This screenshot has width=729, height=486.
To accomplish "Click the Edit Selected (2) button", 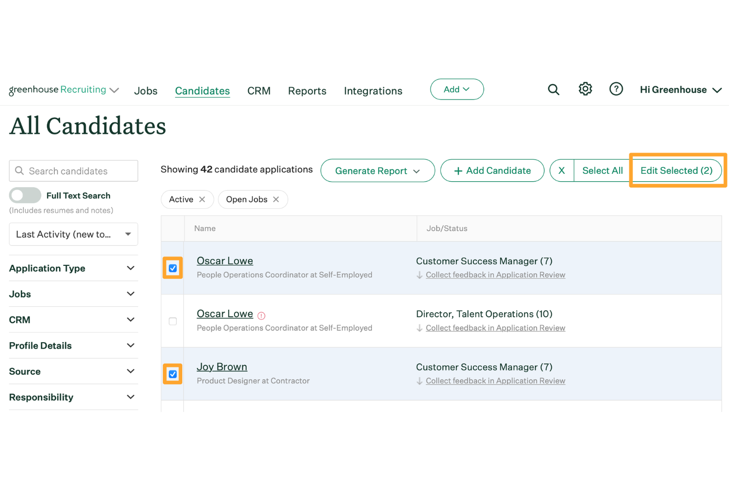I will pyautogui.click(x=676, y=170).
